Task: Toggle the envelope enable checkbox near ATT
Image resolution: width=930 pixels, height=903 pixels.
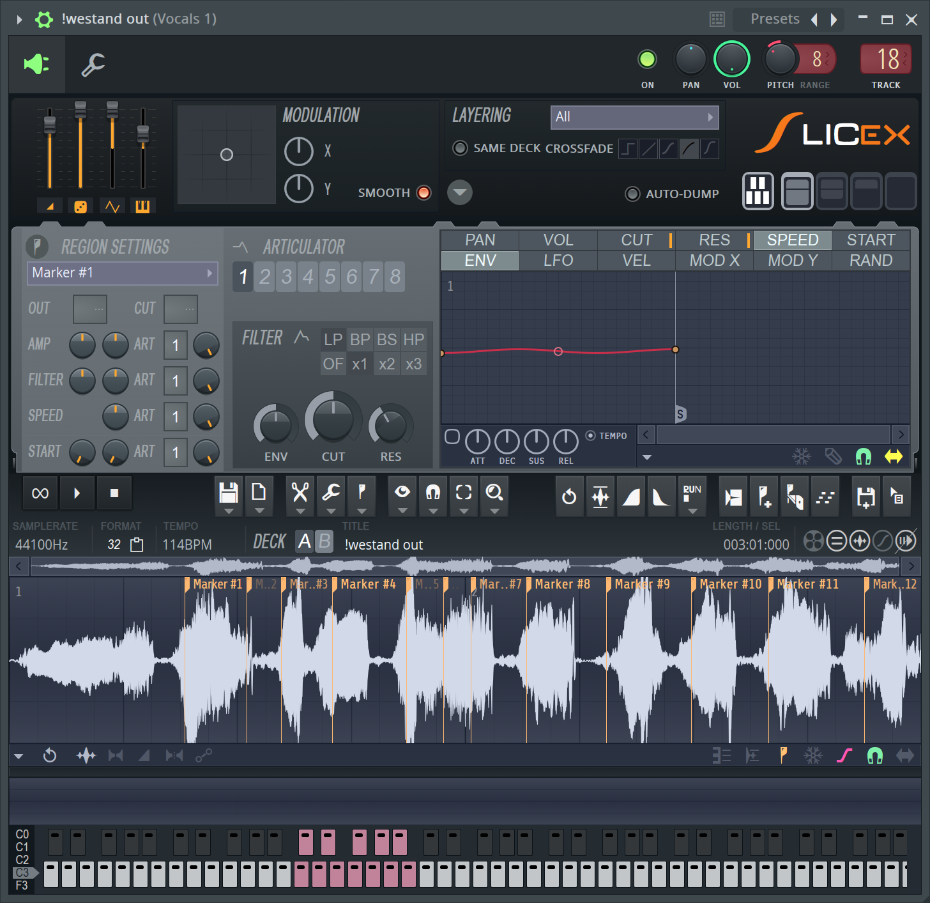Action: (452, 436)
